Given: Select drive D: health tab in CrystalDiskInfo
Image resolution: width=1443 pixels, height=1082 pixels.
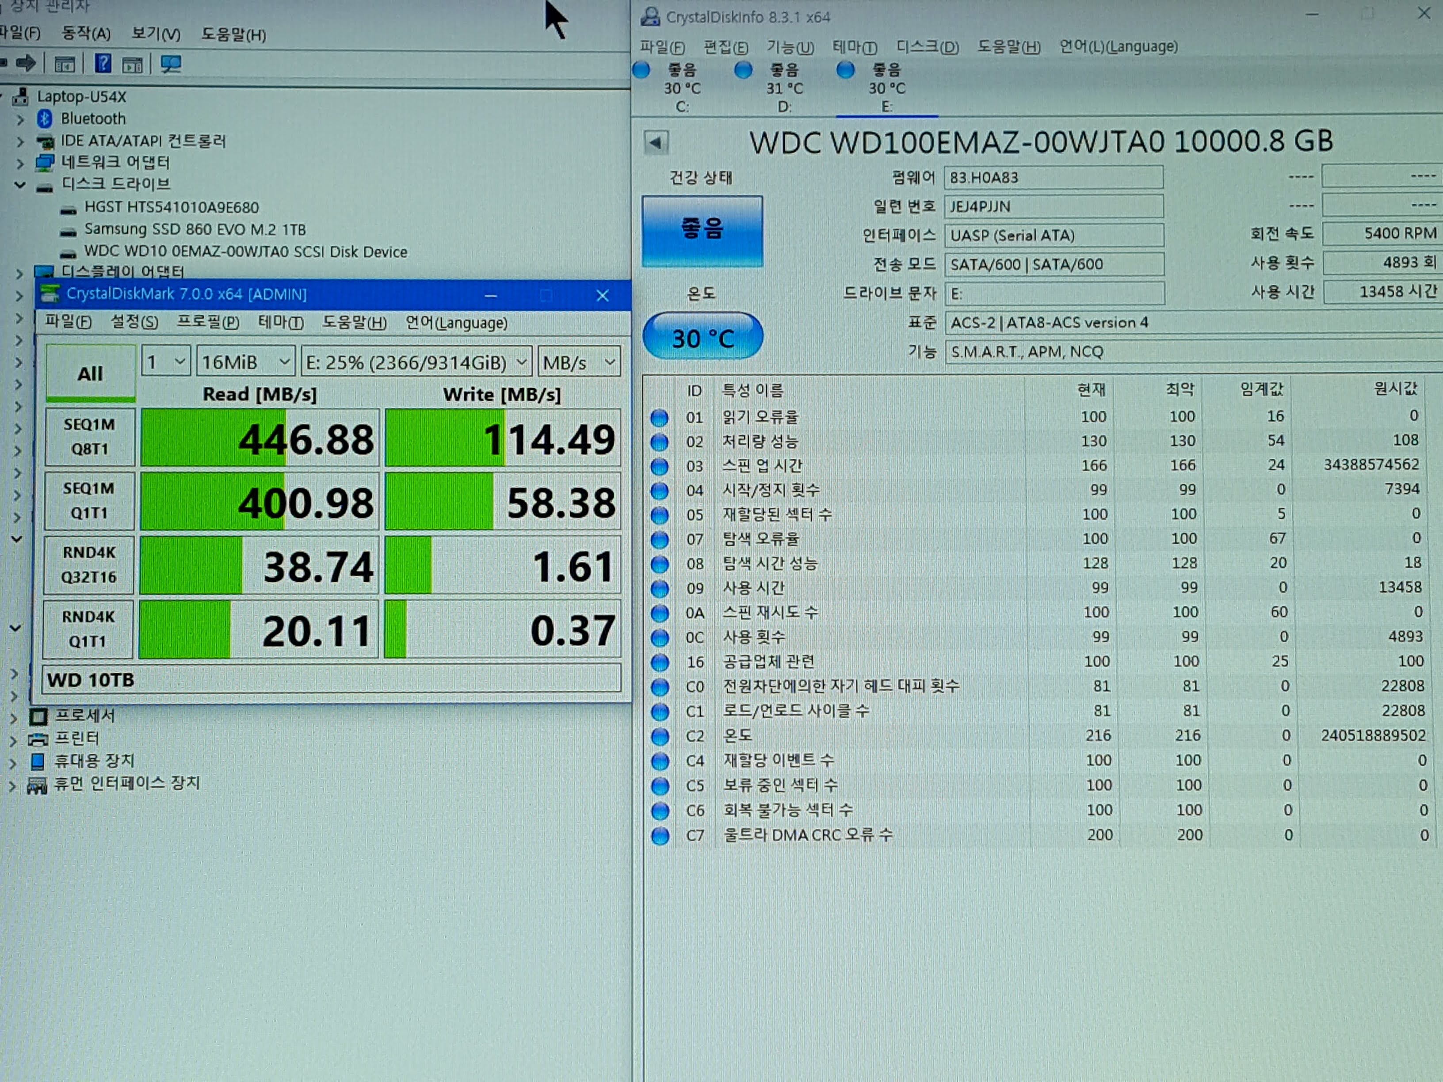Looking at the screenshot, I should [x=784, y=89].
